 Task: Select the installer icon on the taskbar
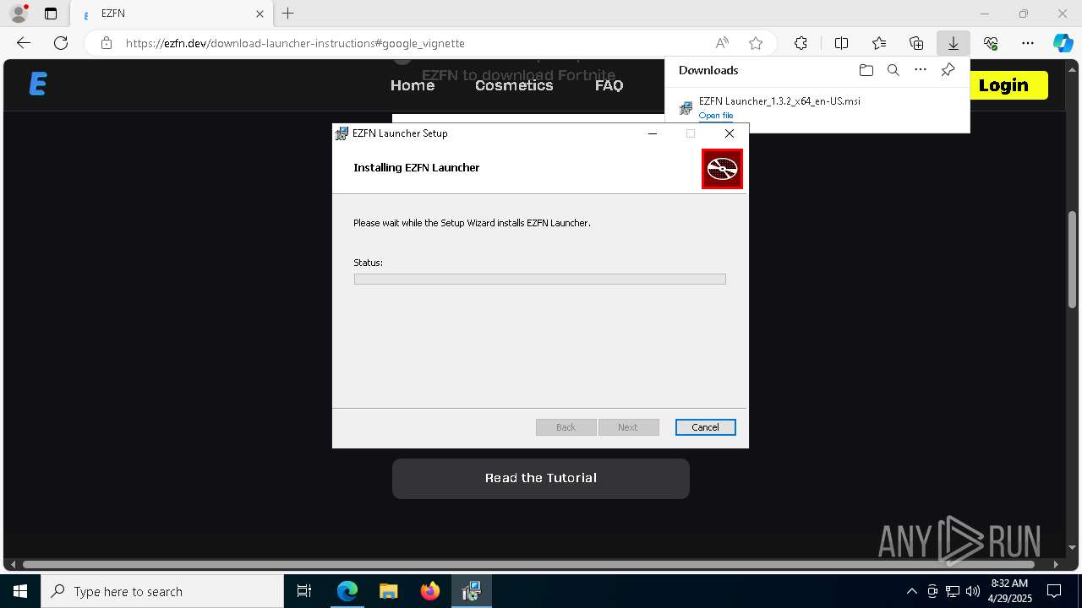pyautogui.click(x=471, y=591)
